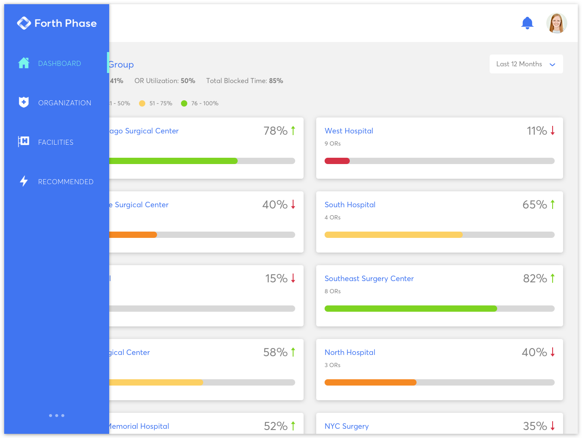Click the North Hospital orange utilization bar

(x=370, y=382)
